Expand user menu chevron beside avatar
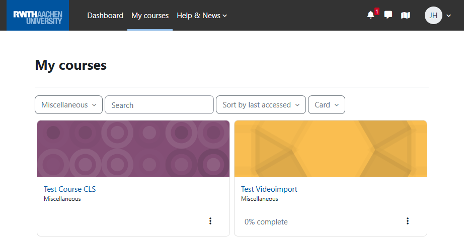 click(449, 16)
